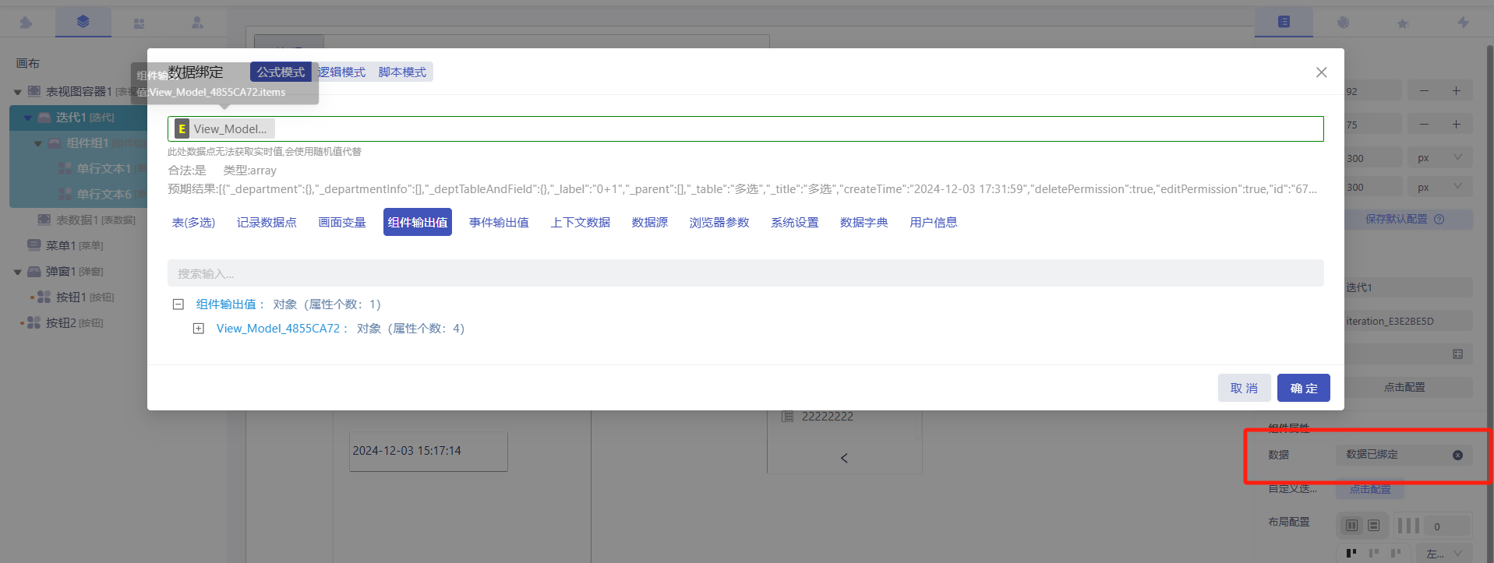The image size is (1494, 563).
Task: Open the star favorites tab in right panel
Action: (1402, 23)
